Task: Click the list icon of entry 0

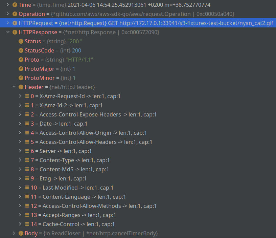Action: pyautogui.click(x=27, y=96)
